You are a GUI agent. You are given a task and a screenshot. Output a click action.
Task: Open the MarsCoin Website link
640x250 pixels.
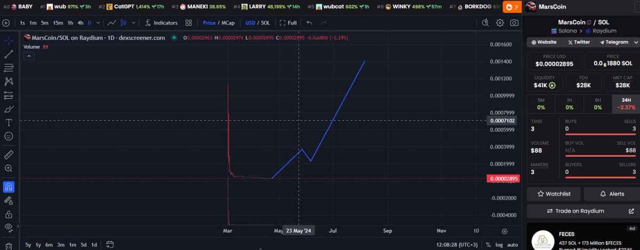pyautogui.click(x=543, y=42)
